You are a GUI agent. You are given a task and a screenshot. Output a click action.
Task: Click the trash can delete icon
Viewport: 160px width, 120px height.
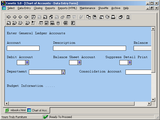[x=58, y=23]
